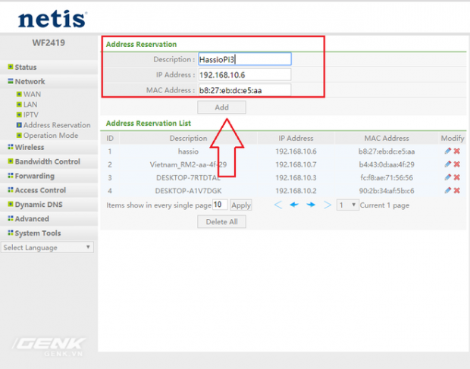Focus the MAC Address input field
The image size is (470, 369).
tap(244, 90)
